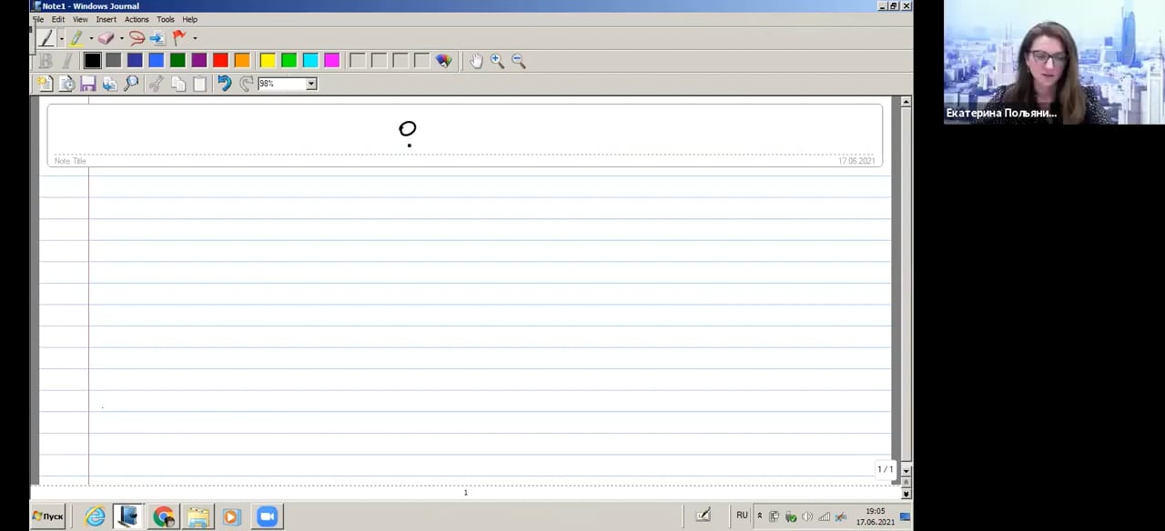Expand the Eraser size dropdown arrow
Viewport: 1165px width, 531px height.
click(121, 38)
